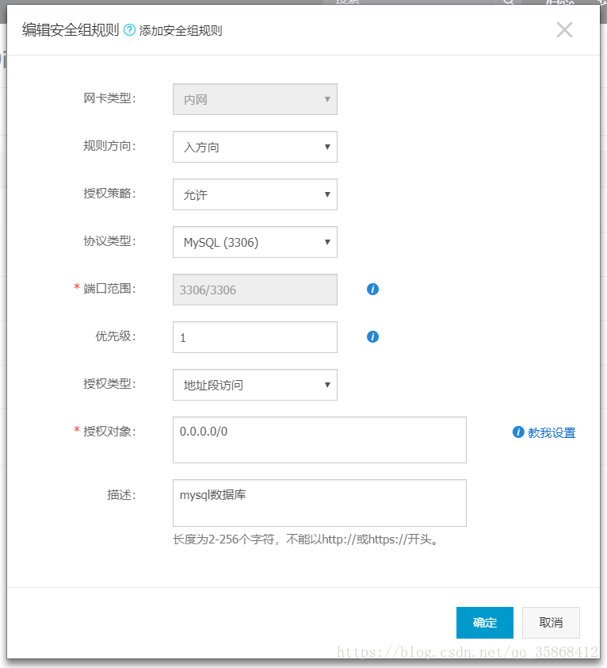Open the 授权类型 dropdown showing 地址段访问

click(x=255, y=385)
